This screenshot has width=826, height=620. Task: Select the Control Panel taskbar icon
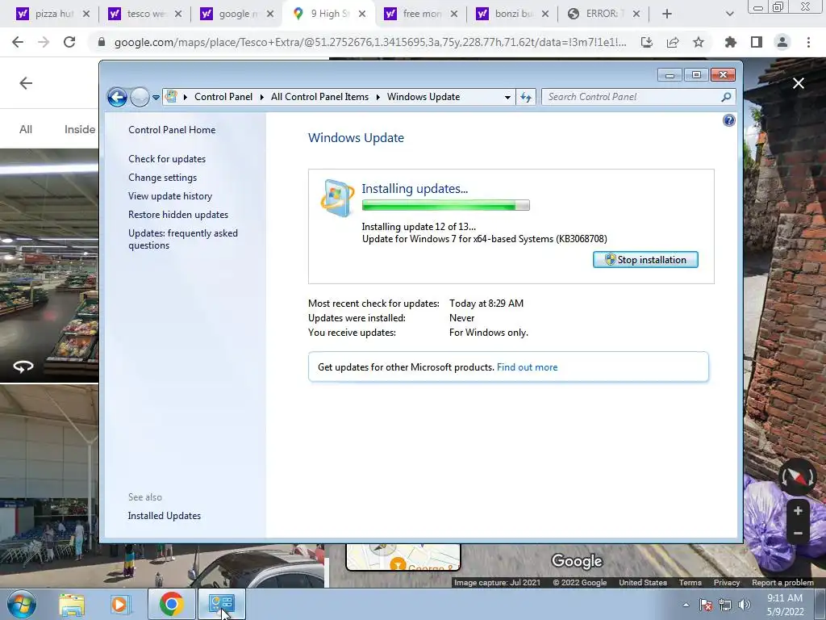pos(221,604)
